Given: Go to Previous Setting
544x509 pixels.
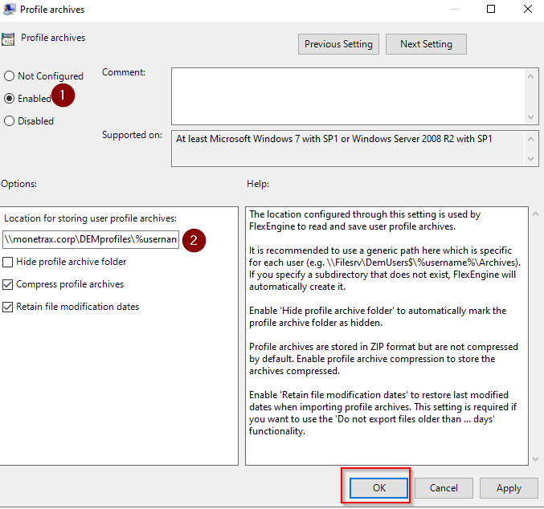Looking at the screenshot, I should (338, 44).
